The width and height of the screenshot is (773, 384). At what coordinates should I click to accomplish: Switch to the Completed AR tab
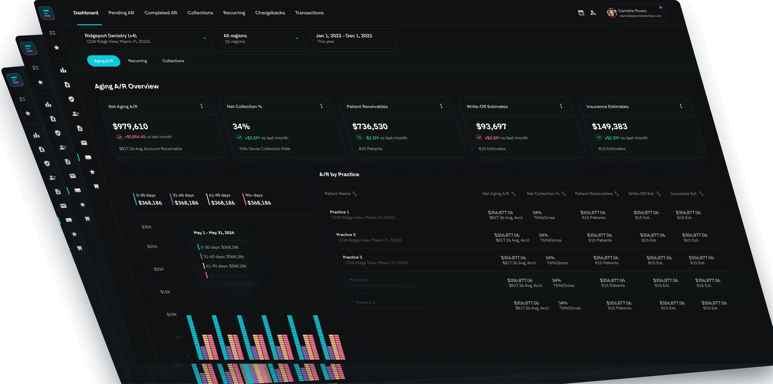click(161, 13)
